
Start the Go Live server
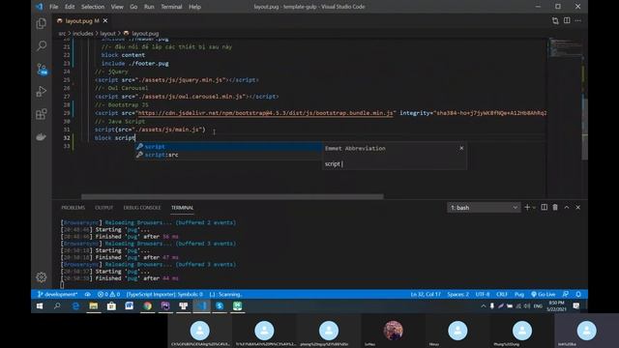[x=544, y=294]
